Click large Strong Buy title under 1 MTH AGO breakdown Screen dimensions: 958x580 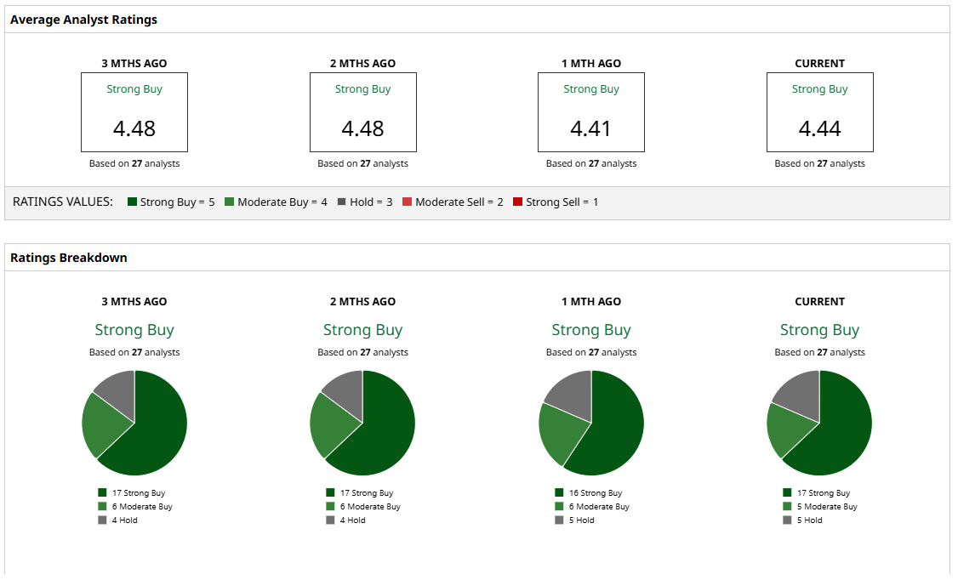coord(591,330)
